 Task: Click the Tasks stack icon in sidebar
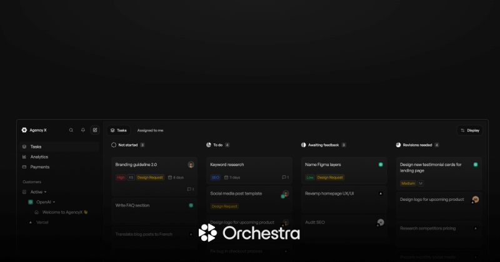[x=24, y=147]
